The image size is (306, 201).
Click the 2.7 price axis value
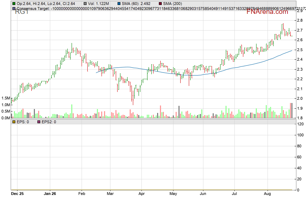click(300, 30)
